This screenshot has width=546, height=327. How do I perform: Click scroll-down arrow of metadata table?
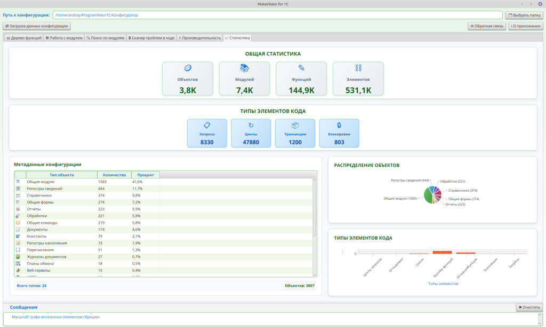pyautogui.click(x=315, y=275)
